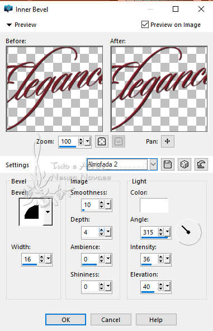
Task: Click the Help button
Action: click(x=156, y=320)
